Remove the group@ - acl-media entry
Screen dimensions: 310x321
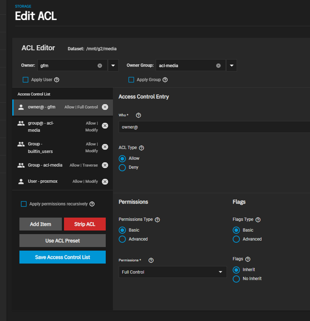click(105, 126)
